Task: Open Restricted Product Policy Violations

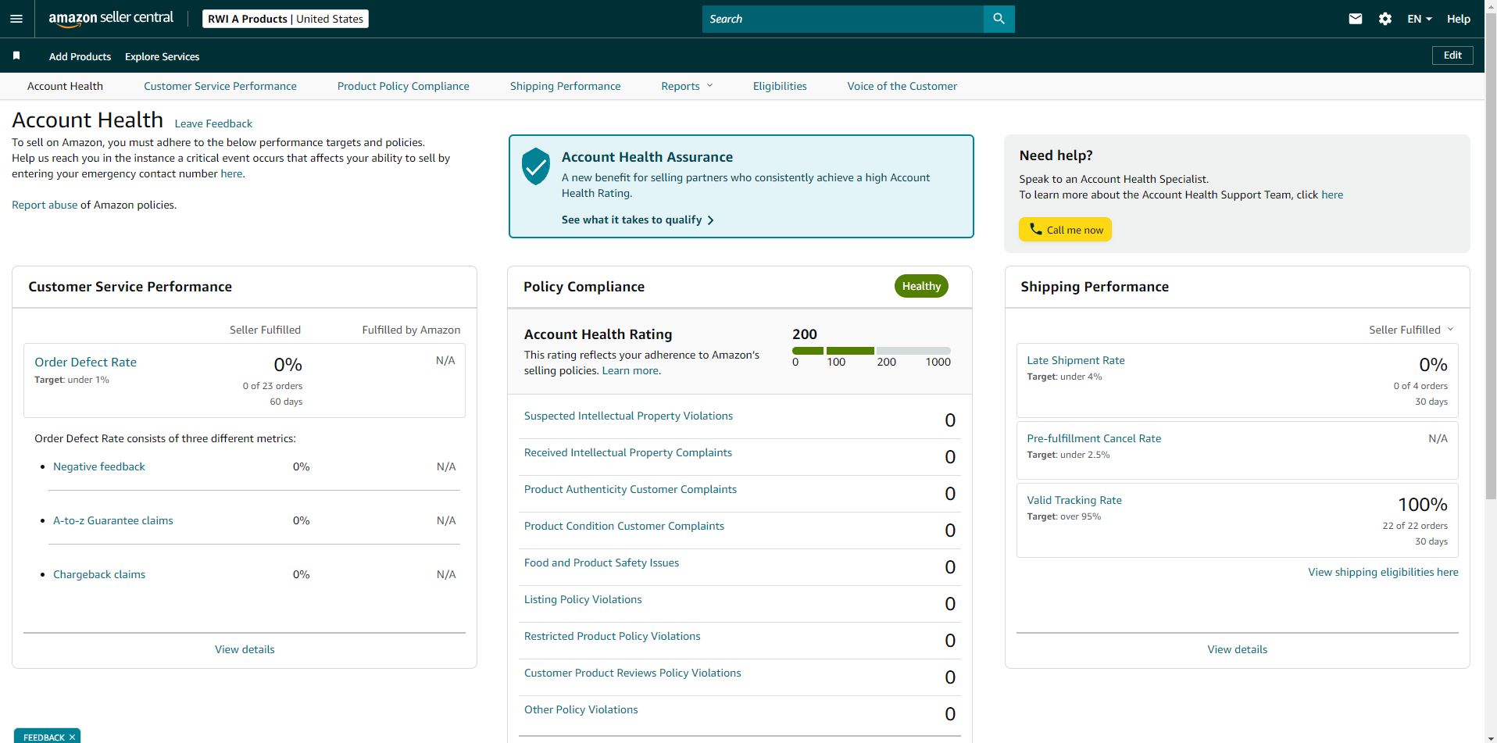Action: 612,636
